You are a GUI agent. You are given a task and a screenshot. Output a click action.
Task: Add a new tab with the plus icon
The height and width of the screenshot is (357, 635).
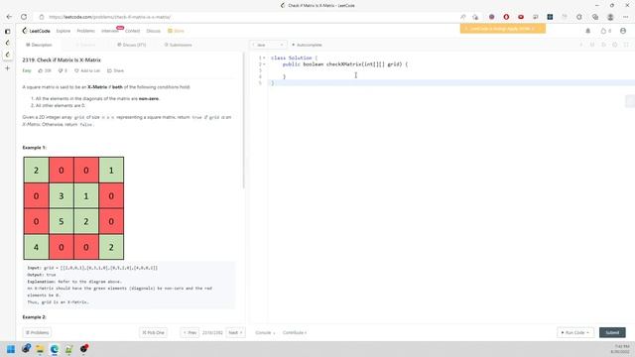click(x=7, y=68)
